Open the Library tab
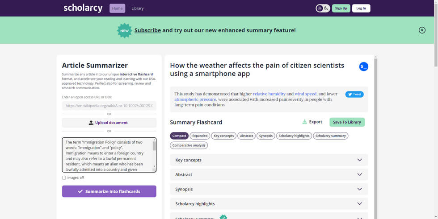The image size is (438, 219). tap(137, 8)
